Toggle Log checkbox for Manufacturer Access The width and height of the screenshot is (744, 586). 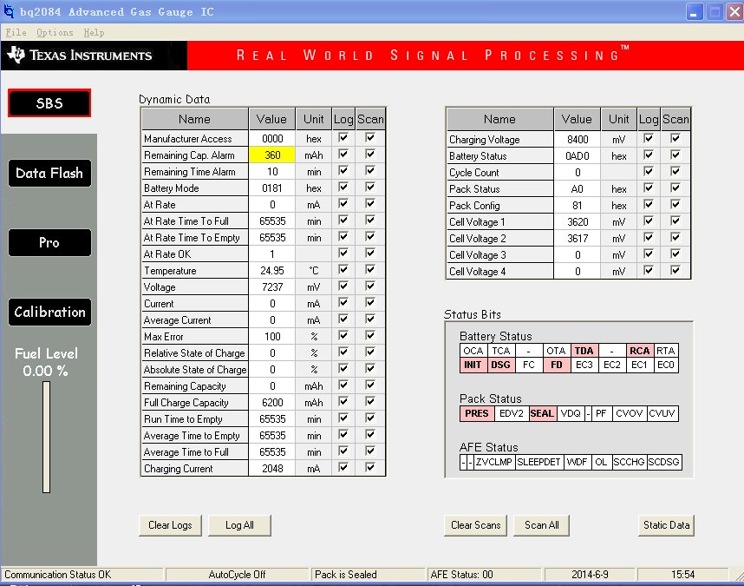click(x=343, y=138)
